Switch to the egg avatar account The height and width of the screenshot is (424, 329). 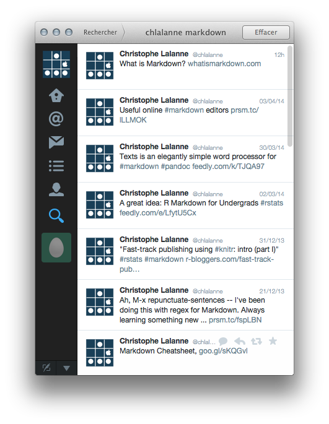pyautogui.click(x=56, y=248)
